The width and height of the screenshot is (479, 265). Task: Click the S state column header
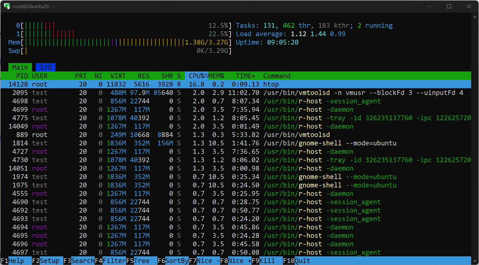pos(179,76)
